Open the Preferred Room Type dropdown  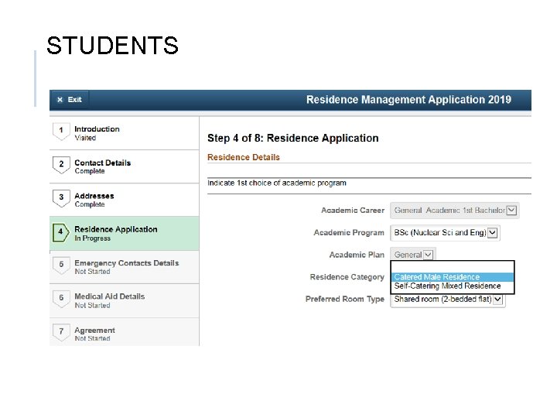pos(448,300)
